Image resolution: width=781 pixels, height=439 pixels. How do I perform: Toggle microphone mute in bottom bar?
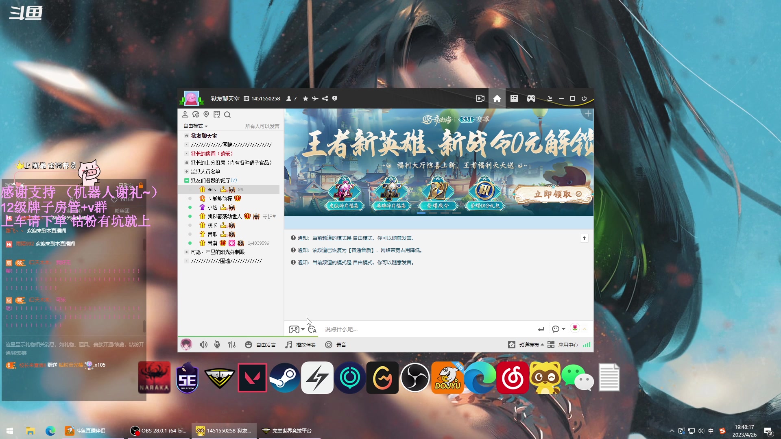click(x=217, y=345)
